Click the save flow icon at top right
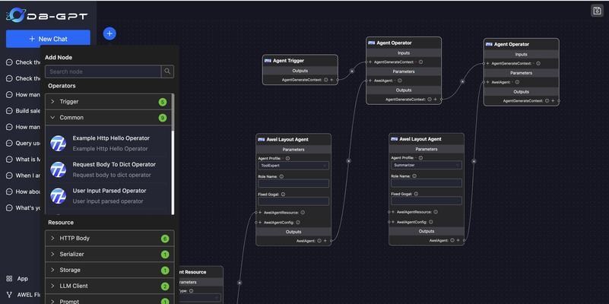The width and height of the screenshot is (609, 304). click(597, 11)
